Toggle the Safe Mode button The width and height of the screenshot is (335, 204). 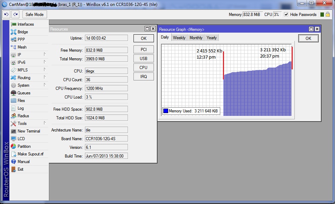coord(35,14)
